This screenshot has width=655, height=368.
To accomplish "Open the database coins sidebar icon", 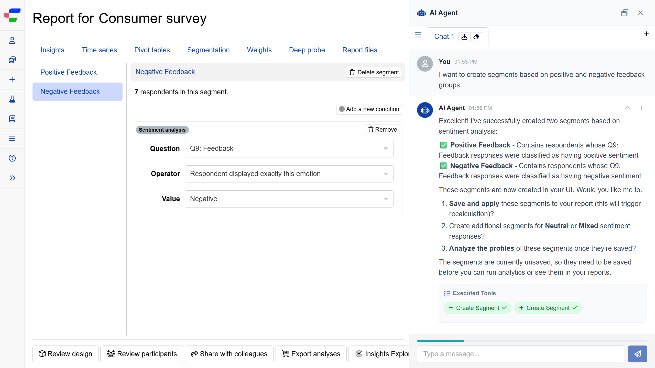I will (12, 60).
